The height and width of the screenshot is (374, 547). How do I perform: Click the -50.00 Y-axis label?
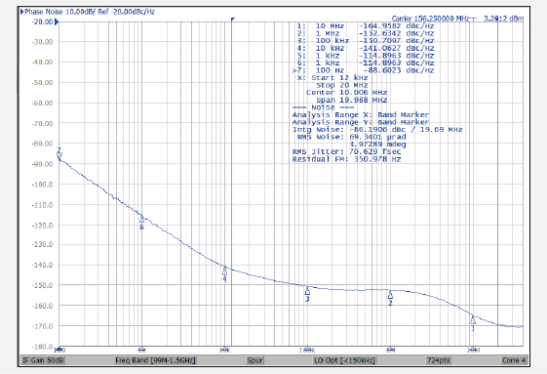pos(42,83)
